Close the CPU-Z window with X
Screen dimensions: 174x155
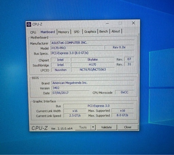click(133, 23)
